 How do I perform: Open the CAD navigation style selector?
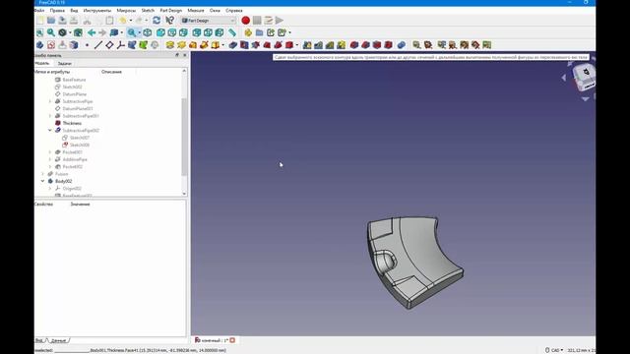(554, 350)
